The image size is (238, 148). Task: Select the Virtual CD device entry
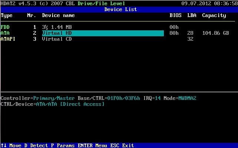pyautogui.click(x=57, y=39)
